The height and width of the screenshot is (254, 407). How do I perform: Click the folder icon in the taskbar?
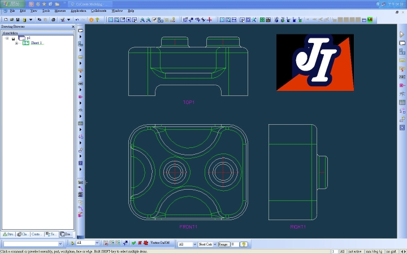[57, 4]
